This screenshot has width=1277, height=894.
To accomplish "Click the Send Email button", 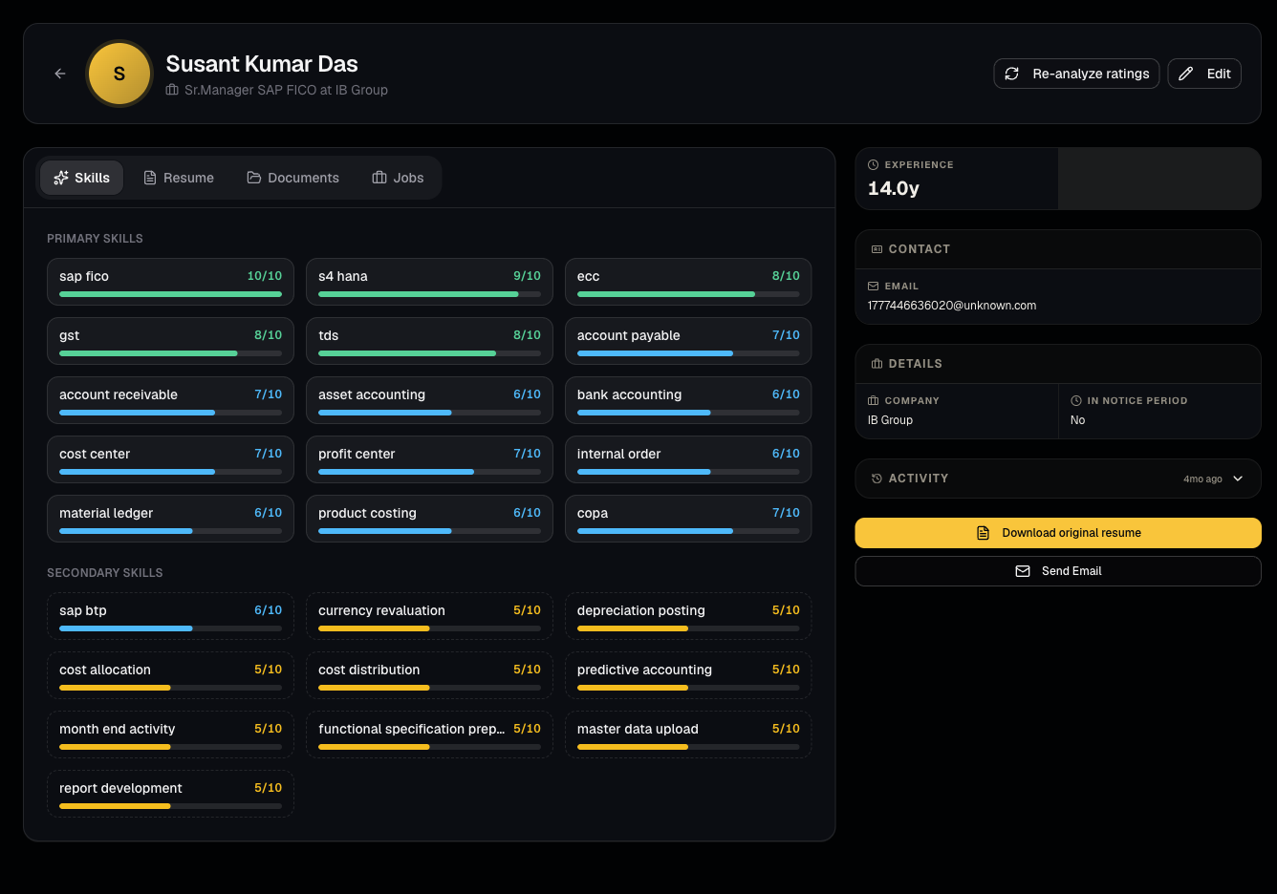I will tap(1058, 571).
